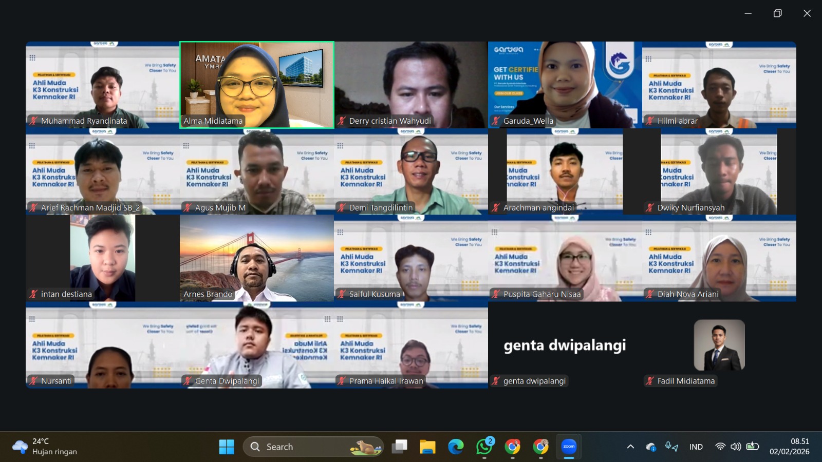This screenshot has height=462, width=822.
Task: Open the volume control in the system tray
Action: [x=736, y=447]
